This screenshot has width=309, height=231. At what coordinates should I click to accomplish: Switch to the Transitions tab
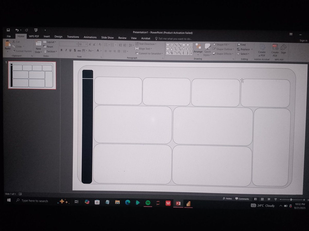tap(73, 37)
